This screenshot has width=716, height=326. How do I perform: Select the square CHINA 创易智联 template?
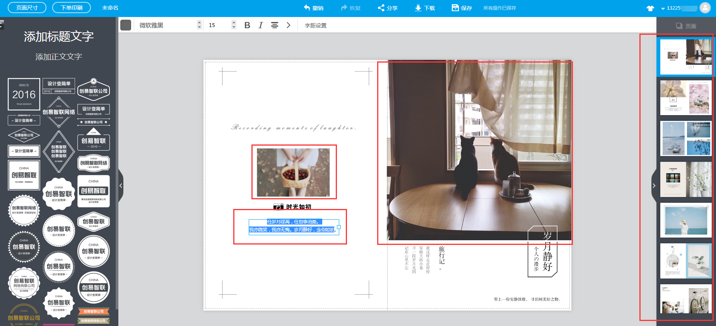click(24, 175)
